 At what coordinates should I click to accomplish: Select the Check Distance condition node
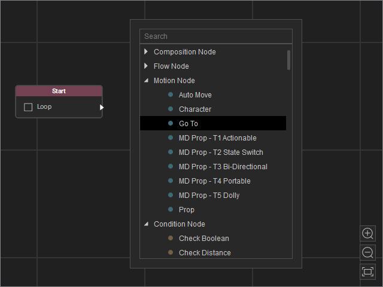point(213,252)
